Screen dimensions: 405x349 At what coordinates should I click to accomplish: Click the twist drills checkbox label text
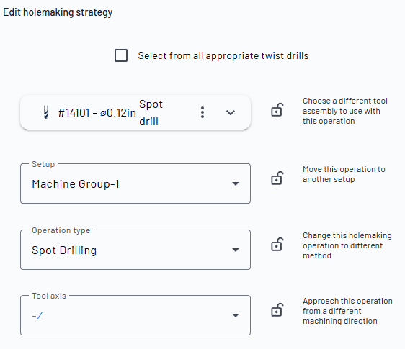coord(223,55)
